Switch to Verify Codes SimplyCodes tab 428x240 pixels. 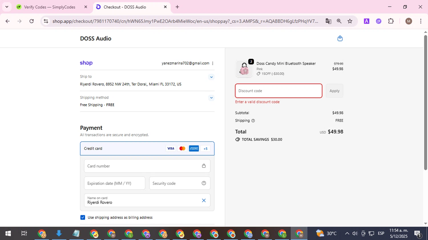click(x=50, y=7)
